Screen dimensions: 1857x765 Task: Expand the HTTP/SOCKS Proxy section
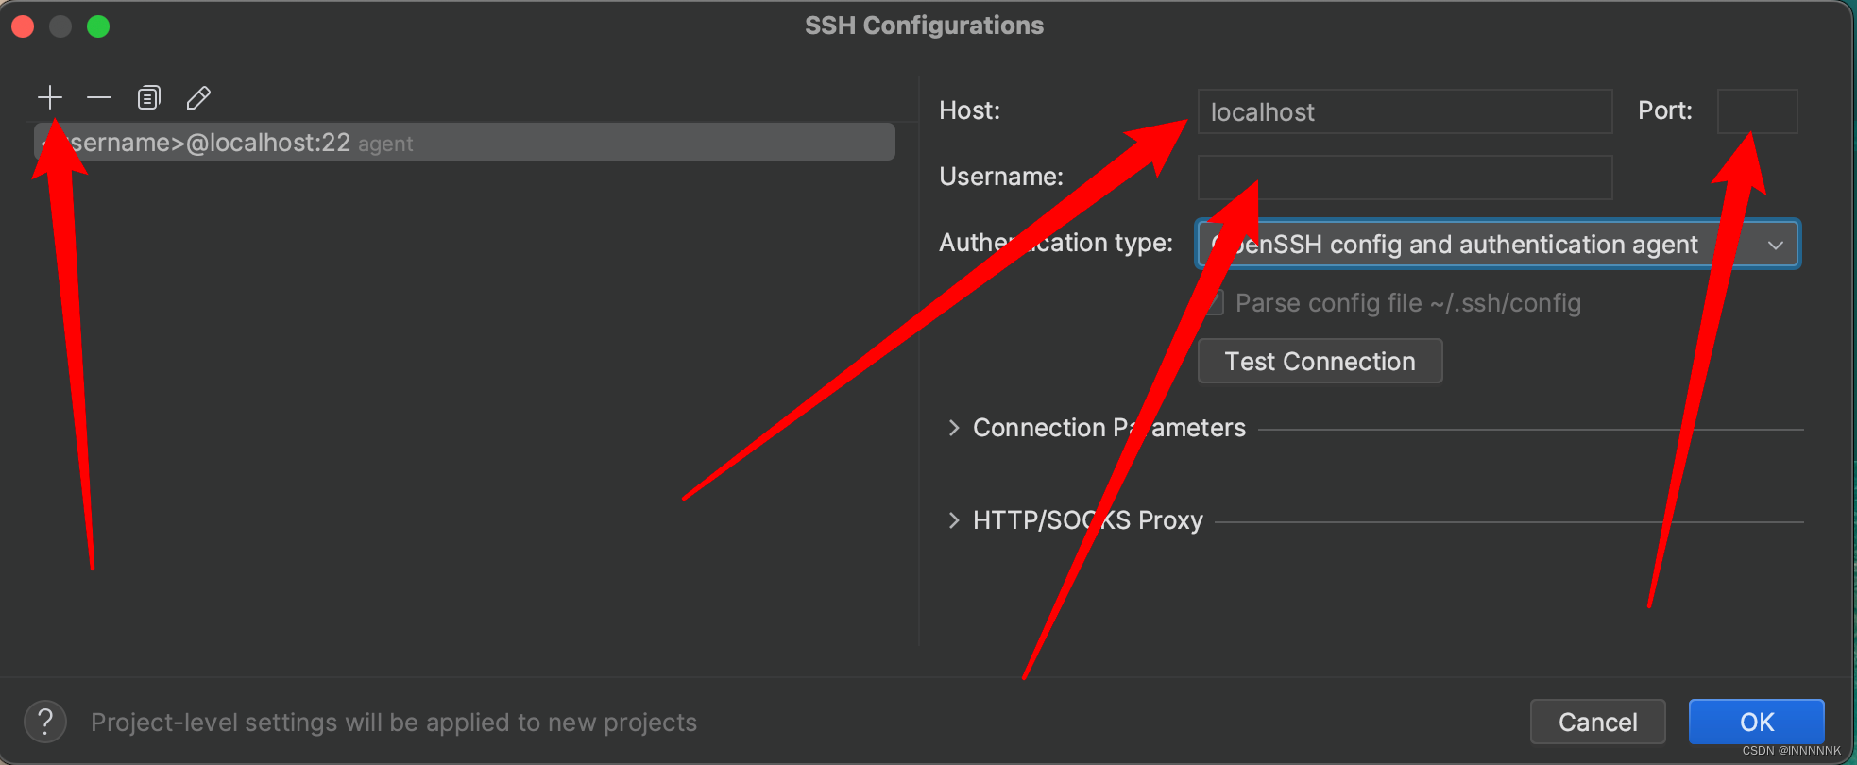pyautogui.click(x=954, y=520)
